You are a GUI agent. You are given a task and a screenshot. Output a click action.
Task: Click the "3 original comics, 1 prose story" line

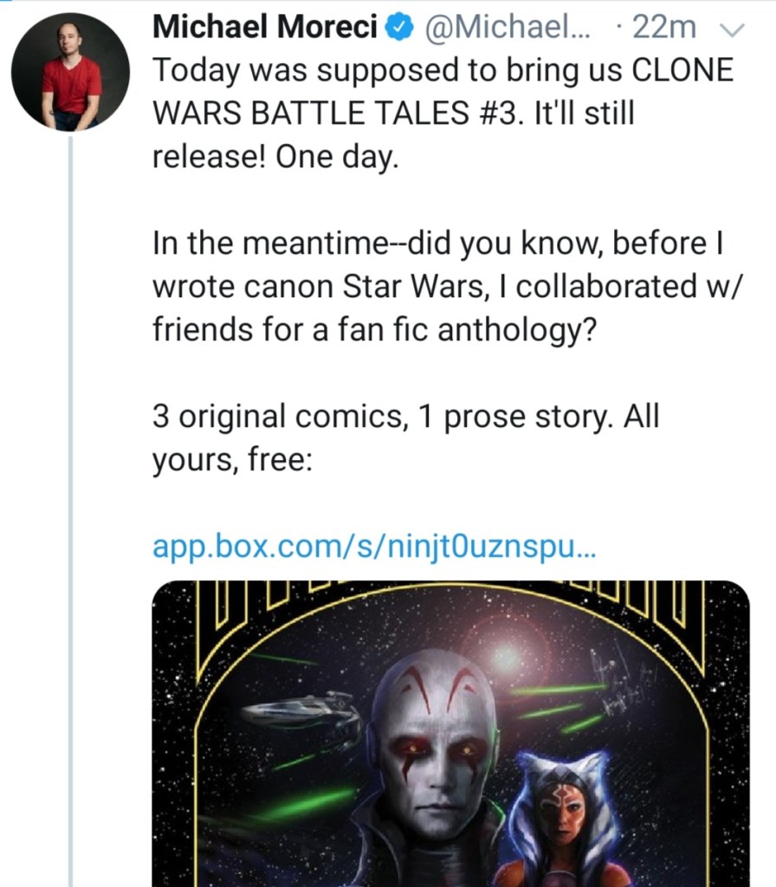356,416
